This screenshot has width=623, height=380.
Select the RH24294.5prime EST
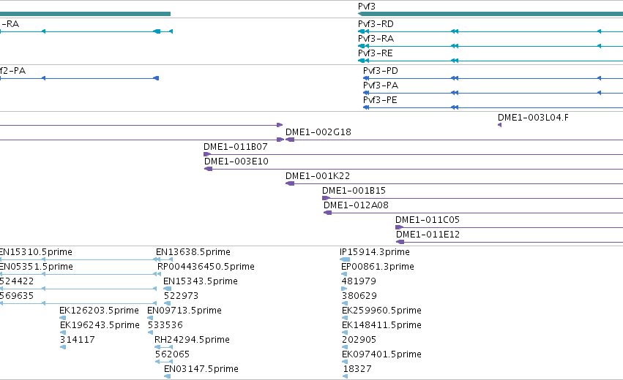pos(192,341)
